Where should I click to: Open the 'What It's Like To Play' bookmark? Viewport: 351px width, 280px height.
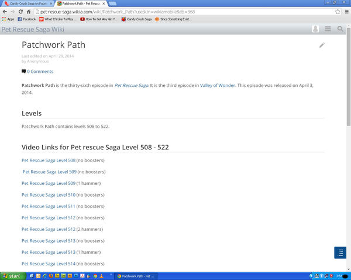(x=58, y=19)
